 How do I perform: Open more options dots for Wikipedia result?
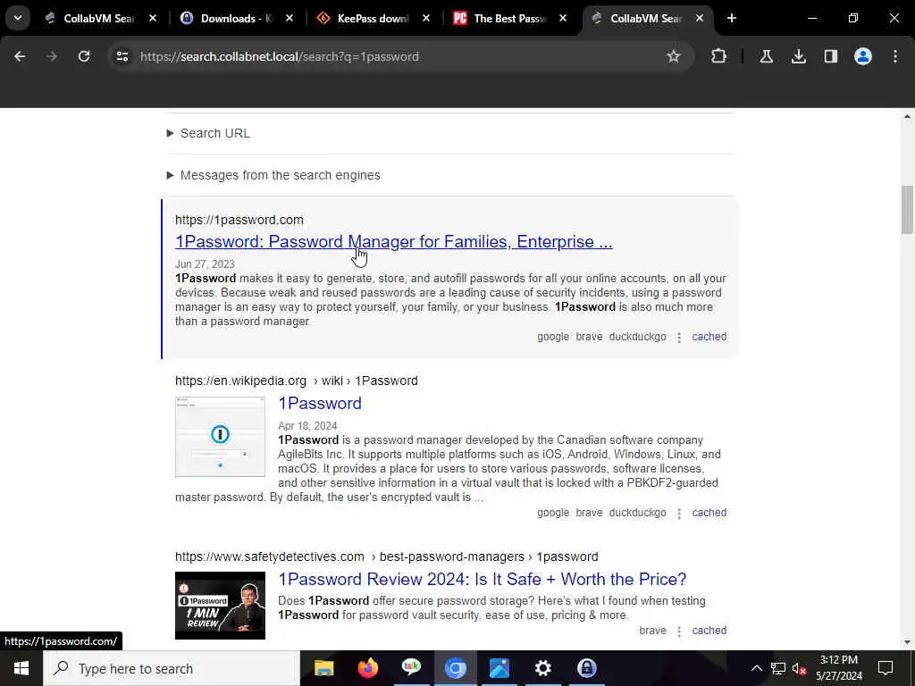[679, 514]
